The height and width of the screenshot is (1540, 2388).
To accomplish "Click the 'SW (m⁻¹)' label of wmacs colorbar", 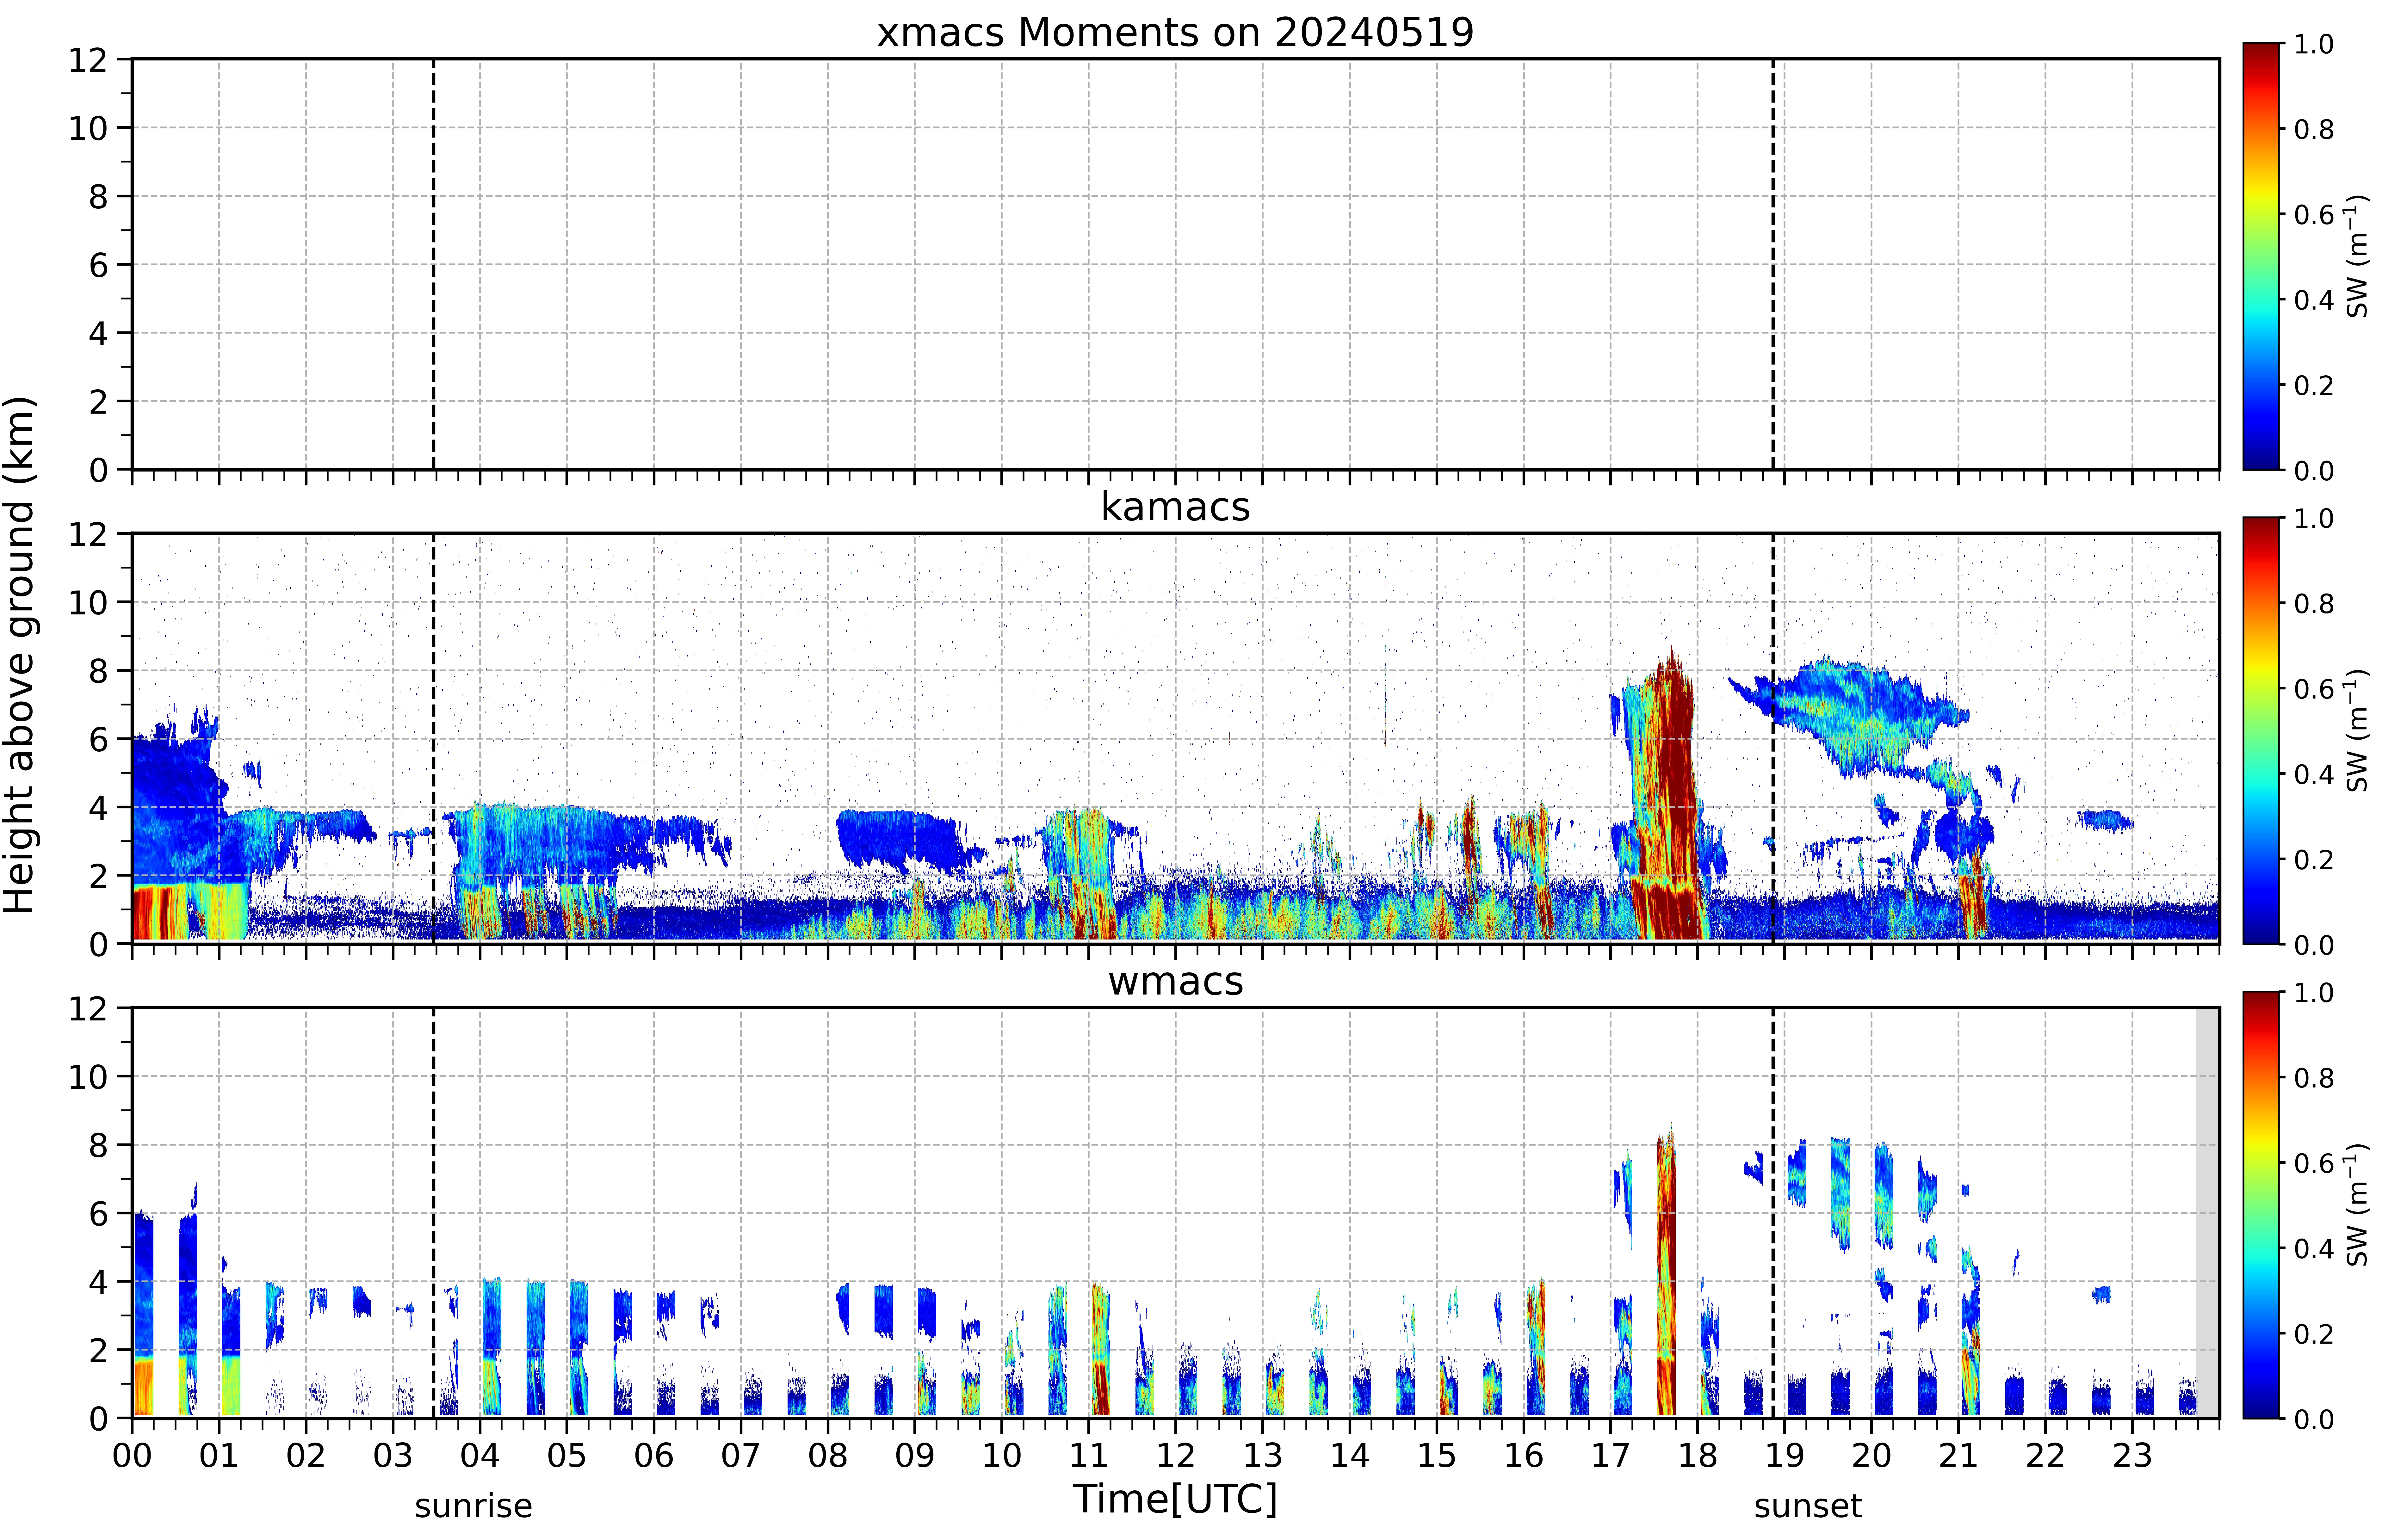I will 2358,1205.
